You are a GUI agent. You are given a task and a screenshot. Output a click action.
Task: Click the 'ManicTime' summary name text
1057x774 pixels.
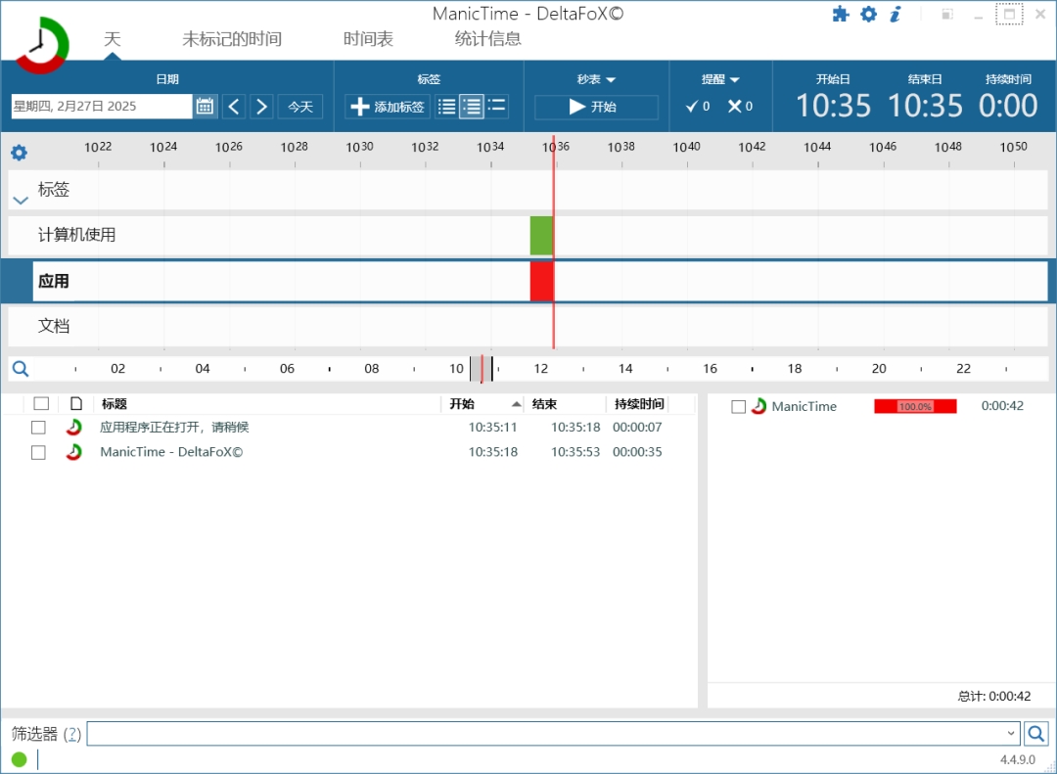pos(804,406)
